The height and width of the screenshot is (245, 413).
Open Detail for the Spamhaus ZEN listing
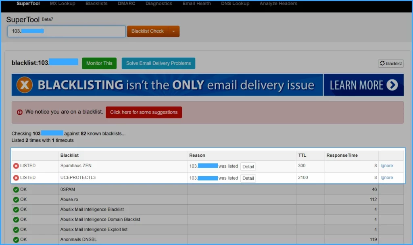tap(248, 166)
